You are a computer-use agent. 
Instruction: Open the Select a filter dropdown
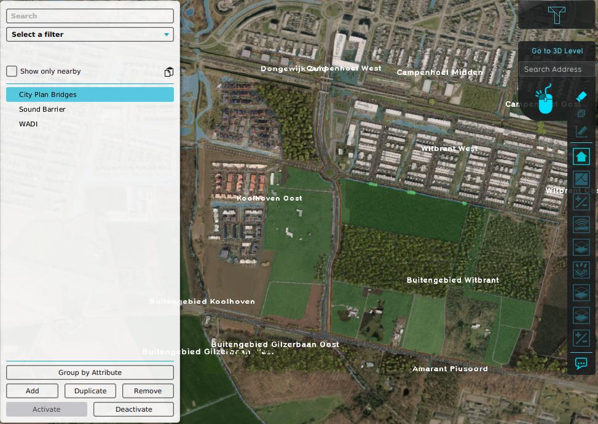click(x=90, y=34)
